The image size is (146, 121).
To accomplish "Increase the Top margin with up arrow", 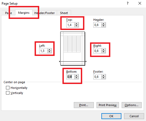I will coord(77,23).
